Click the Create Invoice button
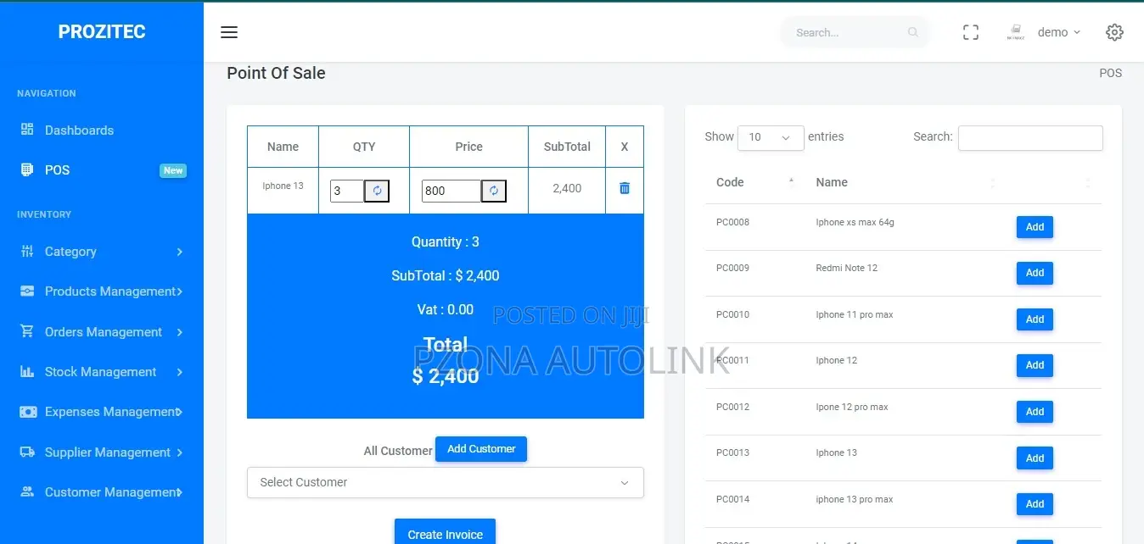The image size is (1144, 544). pyautogui.click(x=445, y=533)
